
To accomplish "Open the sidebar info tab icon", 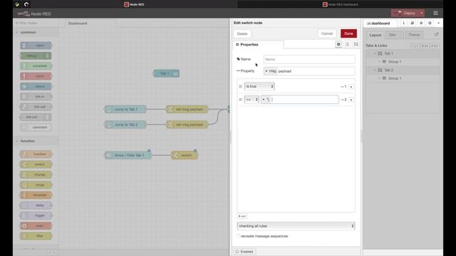I will click(404, 23).
